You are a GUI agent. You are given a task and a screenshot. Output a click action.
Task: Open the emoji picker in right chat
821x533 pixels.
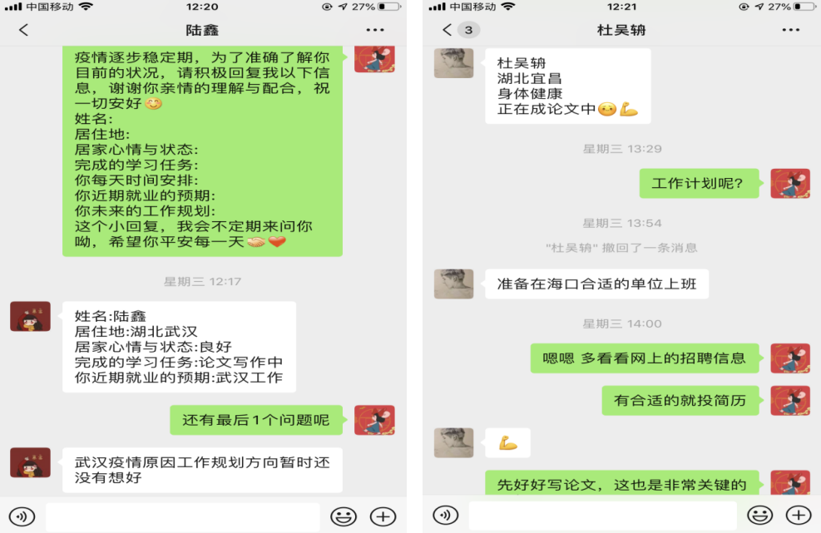(x=759, y=516)
